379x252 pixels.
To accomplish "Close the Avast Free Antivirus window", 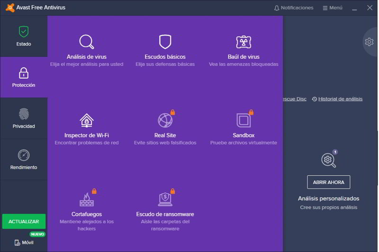I will (x=370, y=8).
